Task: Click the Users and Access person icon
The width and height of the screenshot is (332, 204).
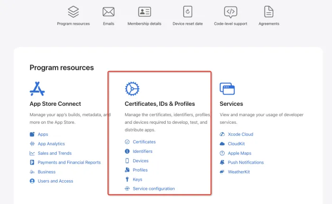Action: (32, 181)
